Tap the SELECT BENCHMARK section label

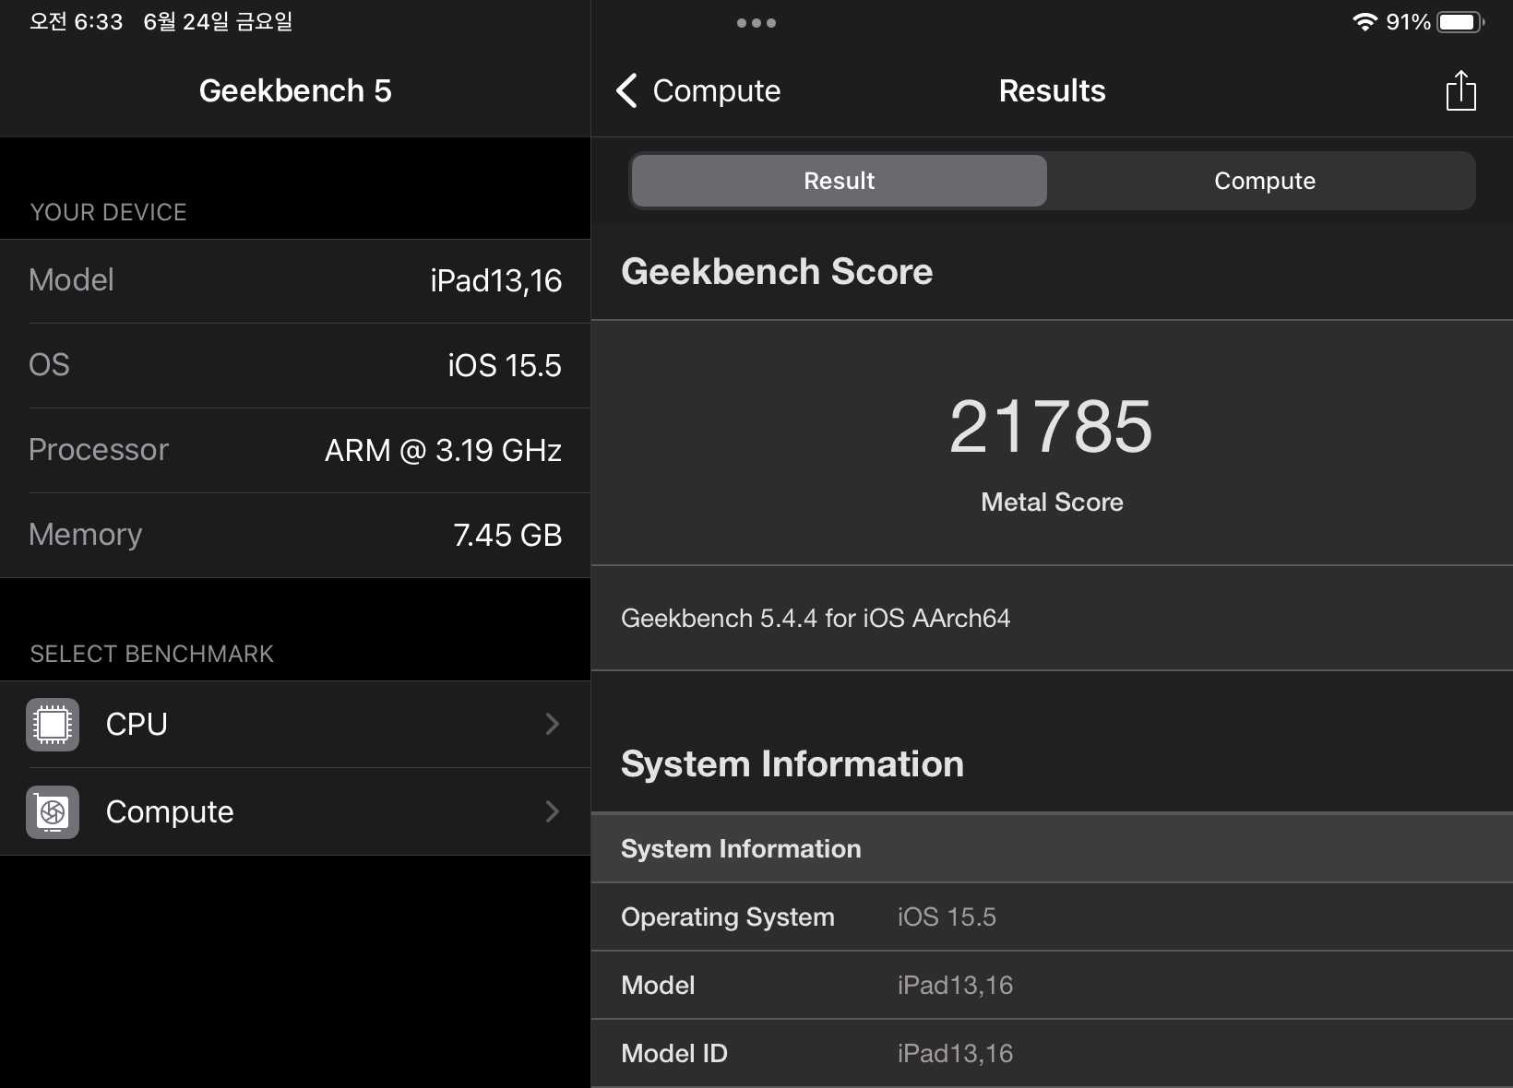[151, 654]
